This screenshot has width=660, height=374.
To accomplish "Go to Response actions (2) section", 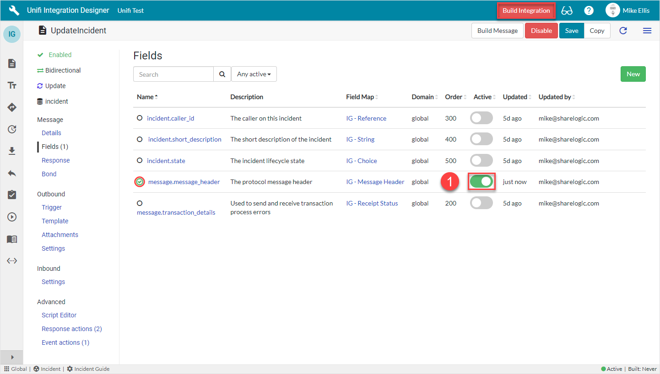I will (71, 329).
